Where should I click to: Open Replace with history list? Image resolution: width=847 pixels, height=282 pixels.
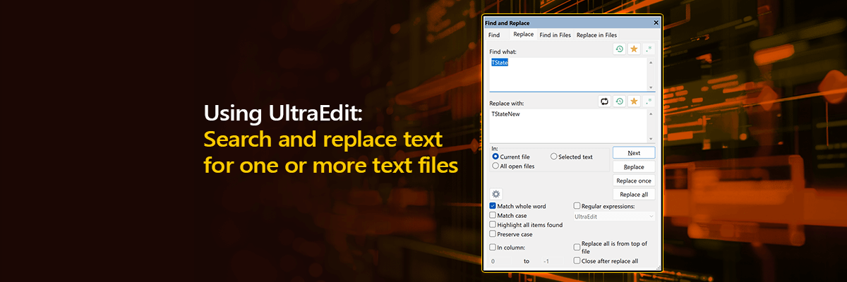coord(619,102)
